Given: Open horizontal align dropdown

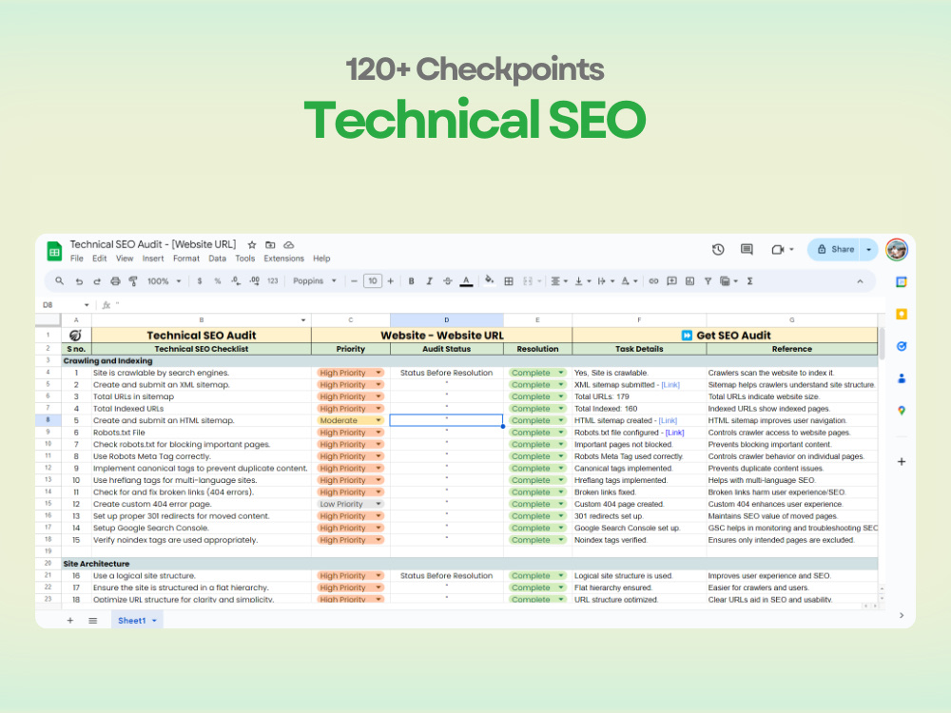Looking at the screenshot, I should pyautogui.click(x=558, y=281).
